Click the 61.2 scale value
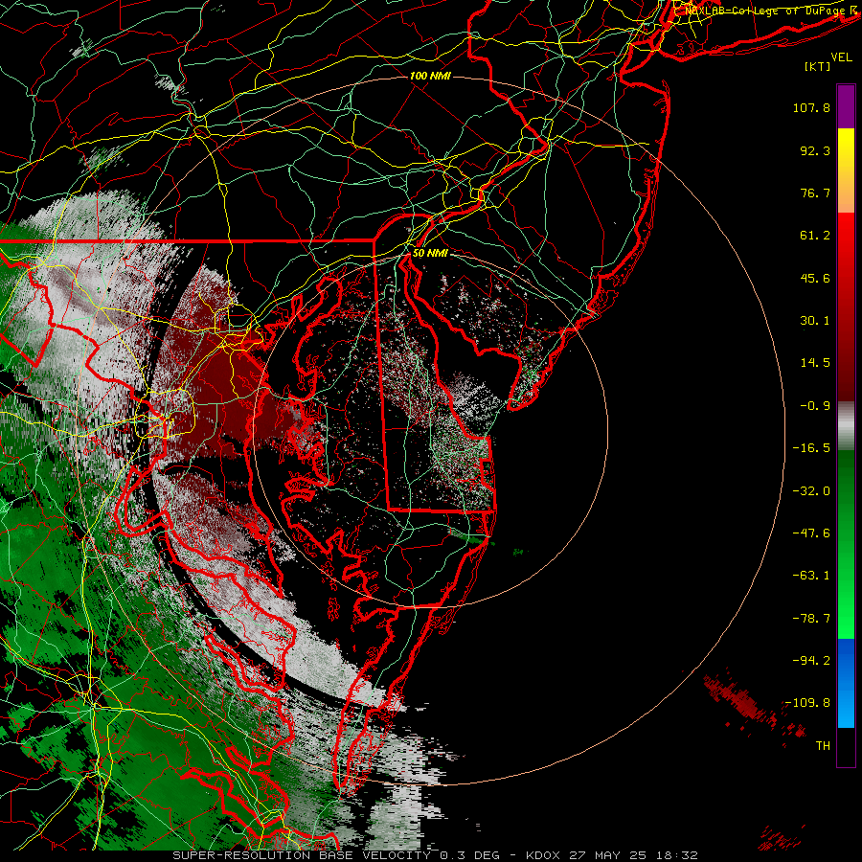The width and height of the screenshot is (862, 862). (x=815, y=236)
